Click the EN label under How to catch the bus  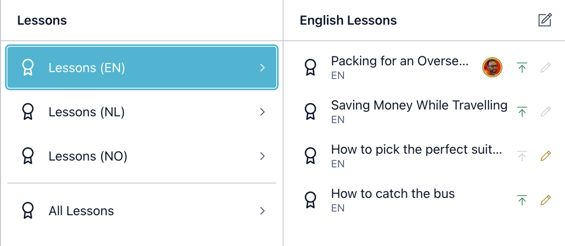click(338, 208)
